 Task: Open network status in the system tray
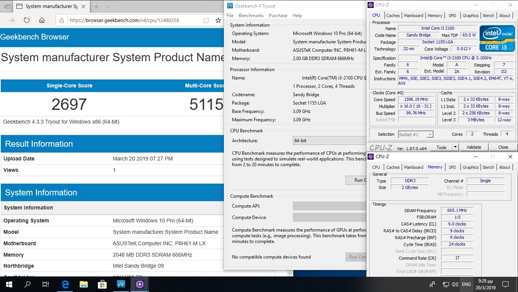[x=446, y=284]
